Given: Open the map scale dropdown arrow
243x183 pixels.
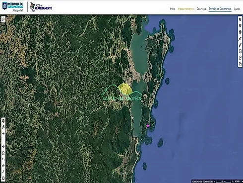Looking at the screenshot, I should coord(242,182).
